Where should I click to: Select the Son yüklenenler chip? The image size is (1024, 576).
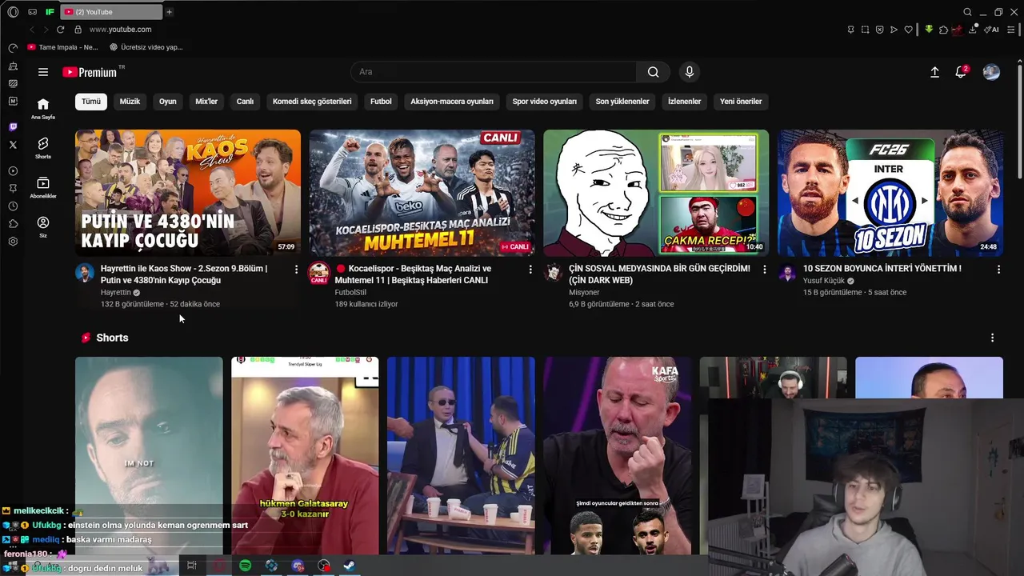click(x=622, y=102)
